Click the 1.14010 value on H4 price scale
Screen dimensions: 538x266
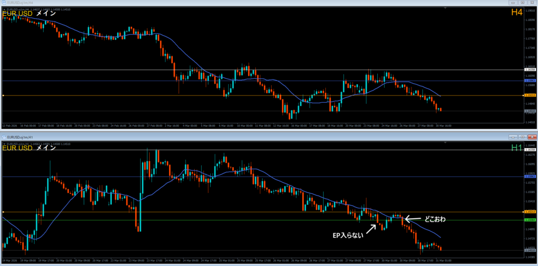tap(530, 122)
